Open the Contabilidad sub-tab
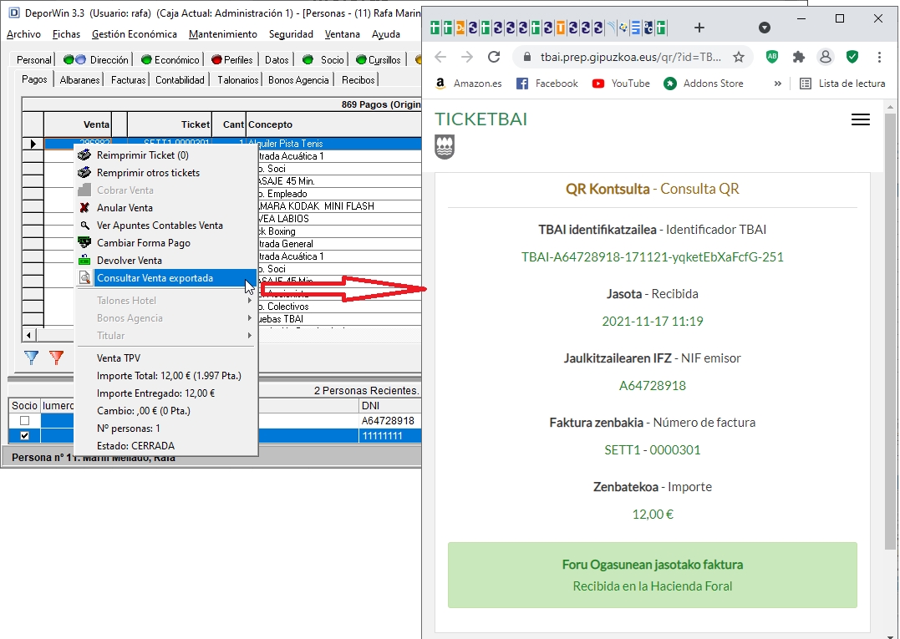Image resolution: width=900 pixels, height=639 pixels. (x=180, y=79)
